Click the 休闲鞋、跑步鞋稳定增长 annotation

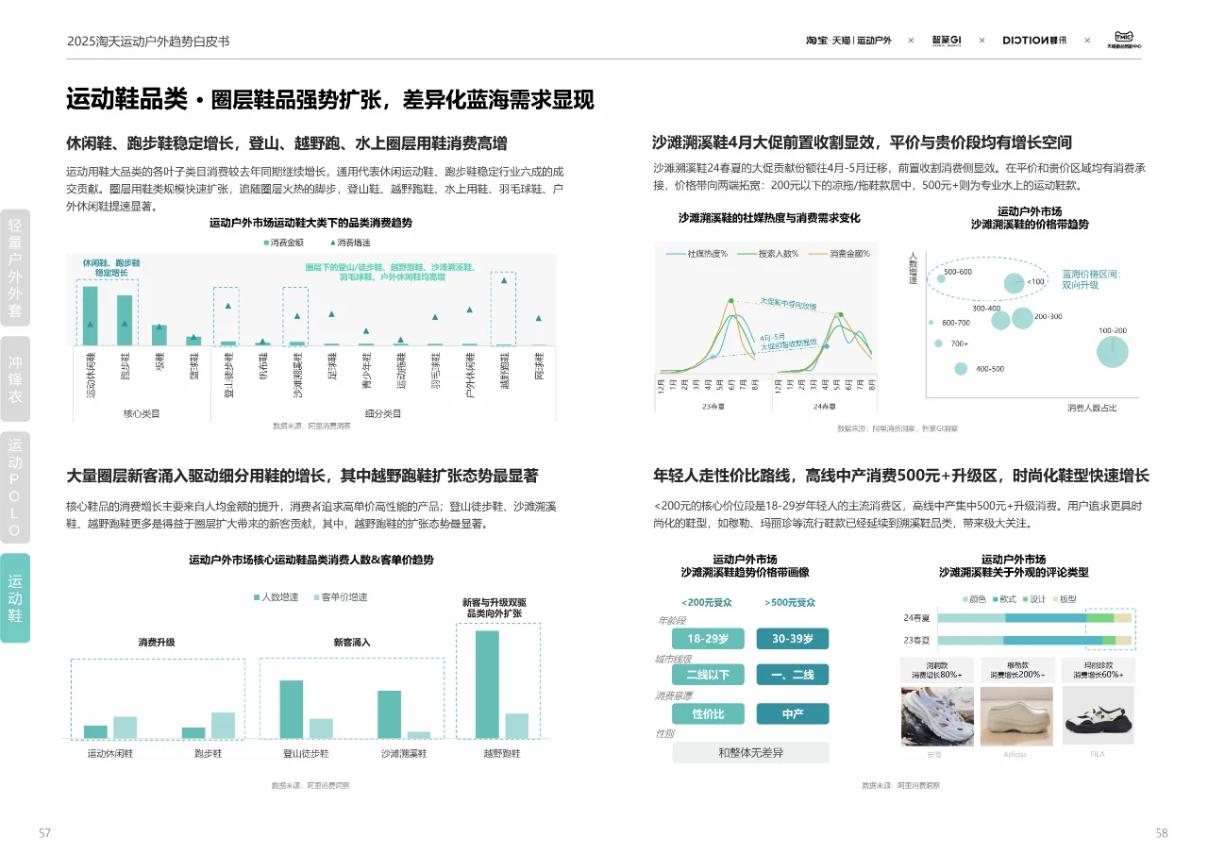(110, 267)
